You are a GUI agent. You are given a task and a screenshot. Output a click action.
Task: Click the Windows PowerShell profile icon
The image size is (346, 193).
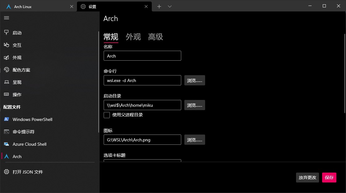[7, 119]
